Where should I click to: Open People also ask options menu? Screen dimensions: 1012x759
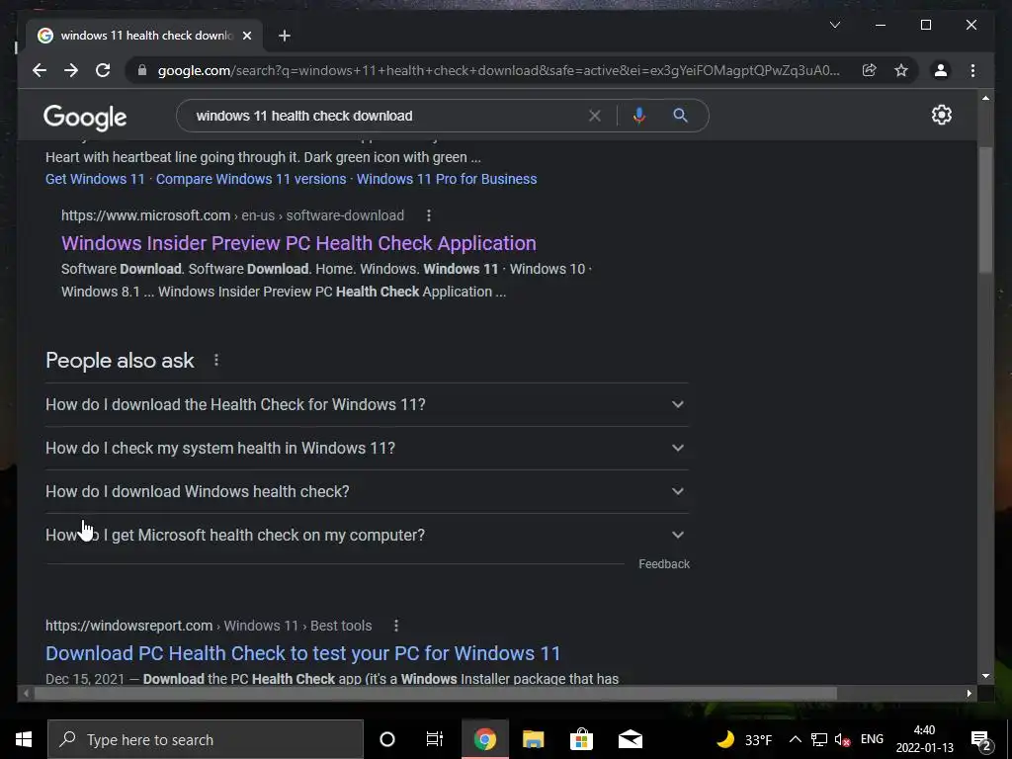tap(216, 360)
